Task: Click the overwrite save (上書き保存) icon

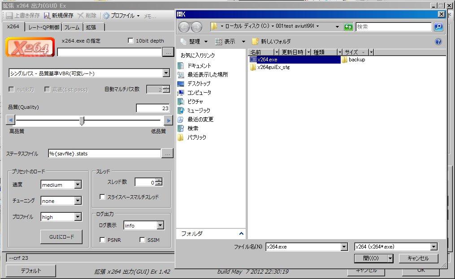Action: tap(9, 16)
